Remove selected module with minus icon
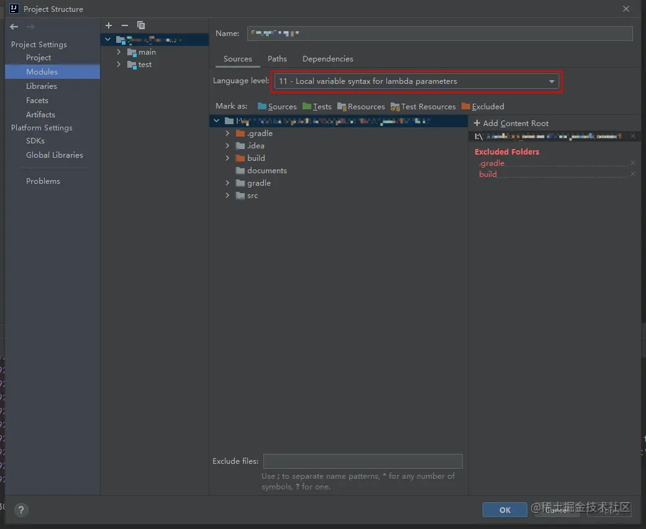Screen dimensions: 646x529 coord(125,25)
